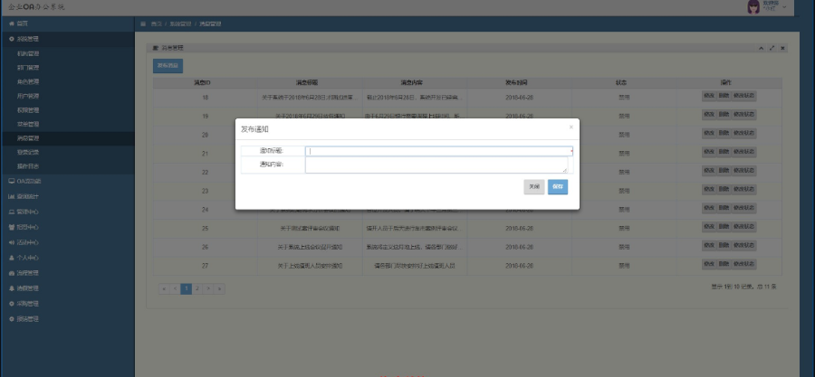Click 删除 button in row 18
The image size is (815, 377).
click(x=724, y=96)
